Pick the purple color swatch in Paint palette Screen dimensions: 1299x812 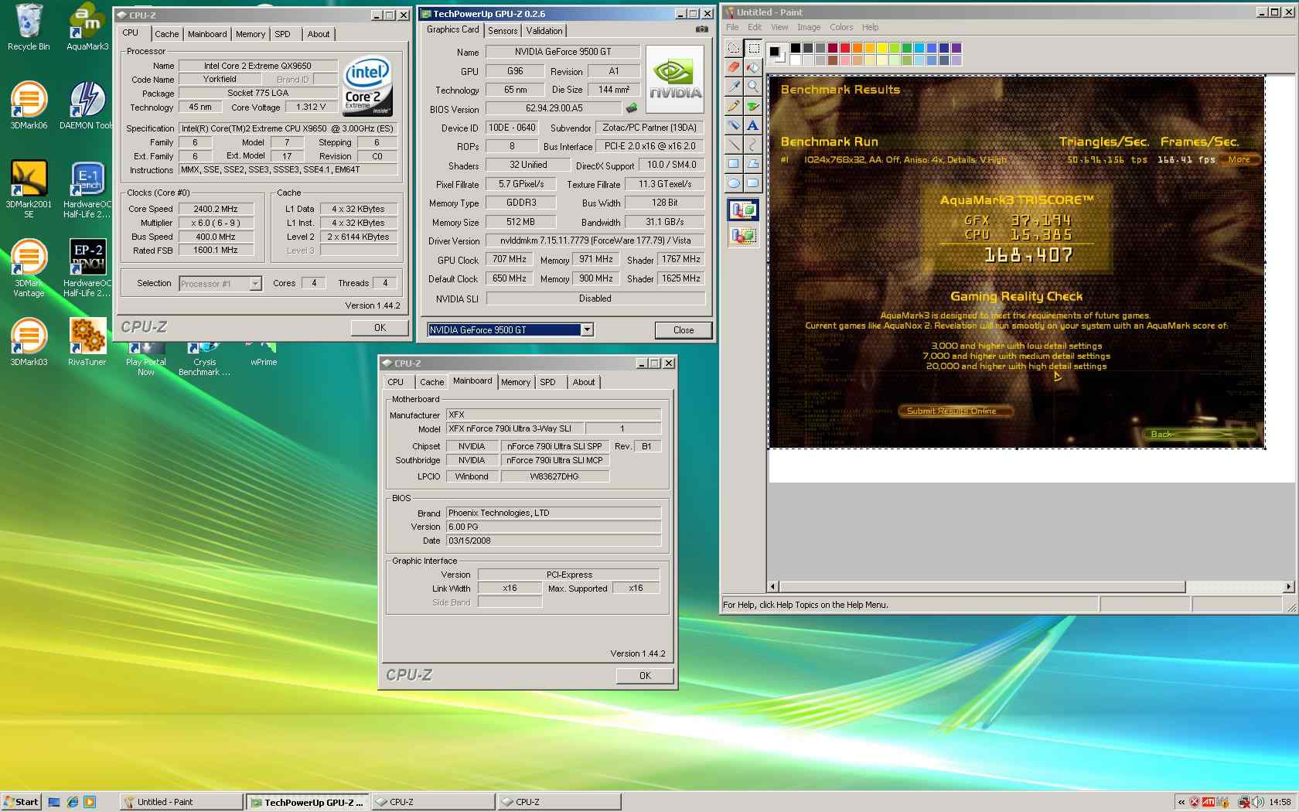tap(956, 48)
